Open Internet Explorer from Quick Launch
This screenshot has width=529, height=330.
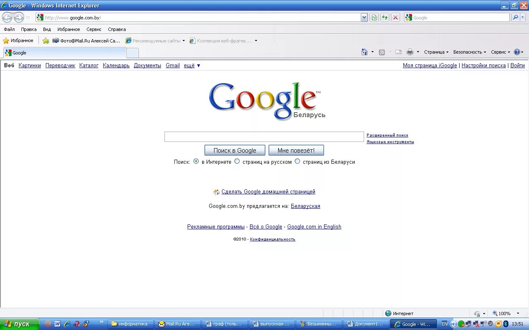coord(67,324)
